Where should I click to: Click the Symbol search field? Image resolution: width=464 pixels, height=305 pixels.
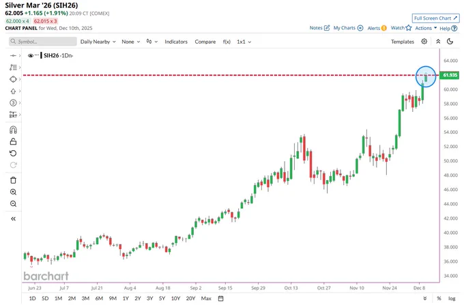pos(42,42)
